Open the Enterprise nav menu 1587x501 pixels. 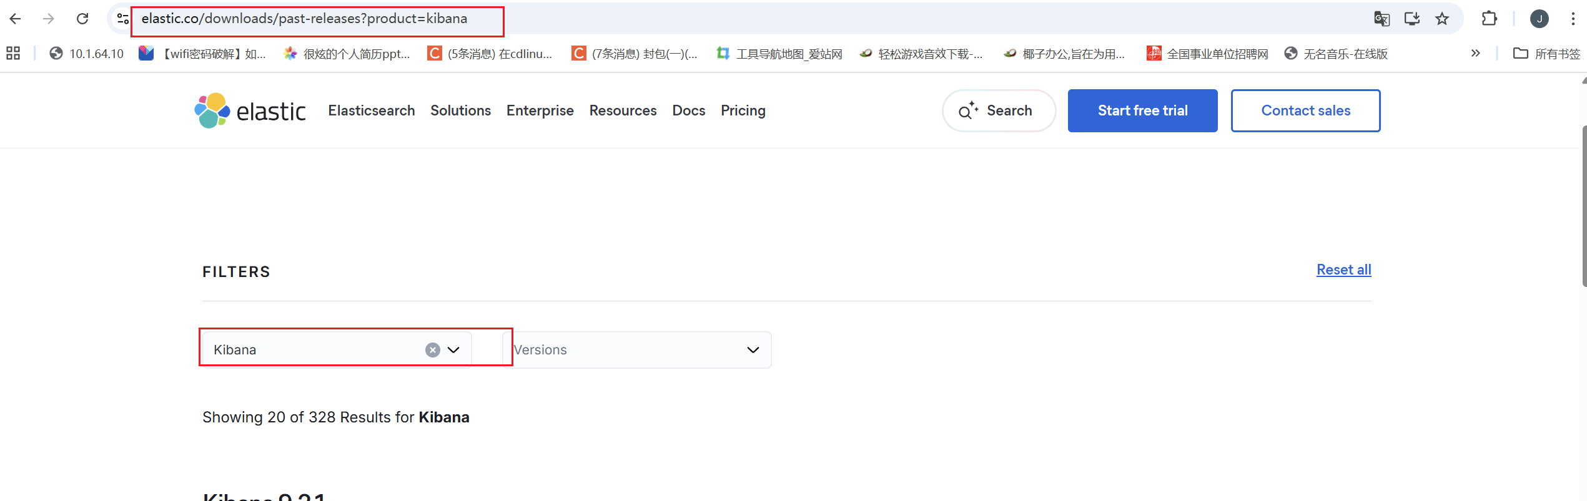click(x=540, y=110)
